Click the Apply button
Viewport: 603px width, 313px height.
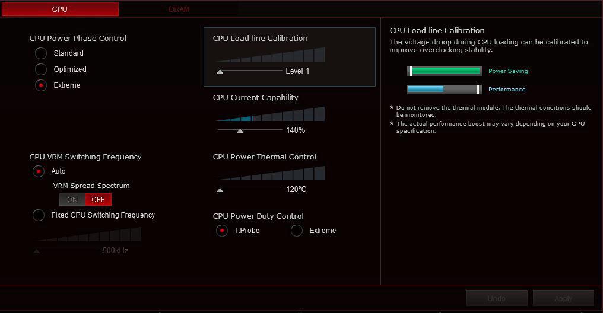(563, 299)
